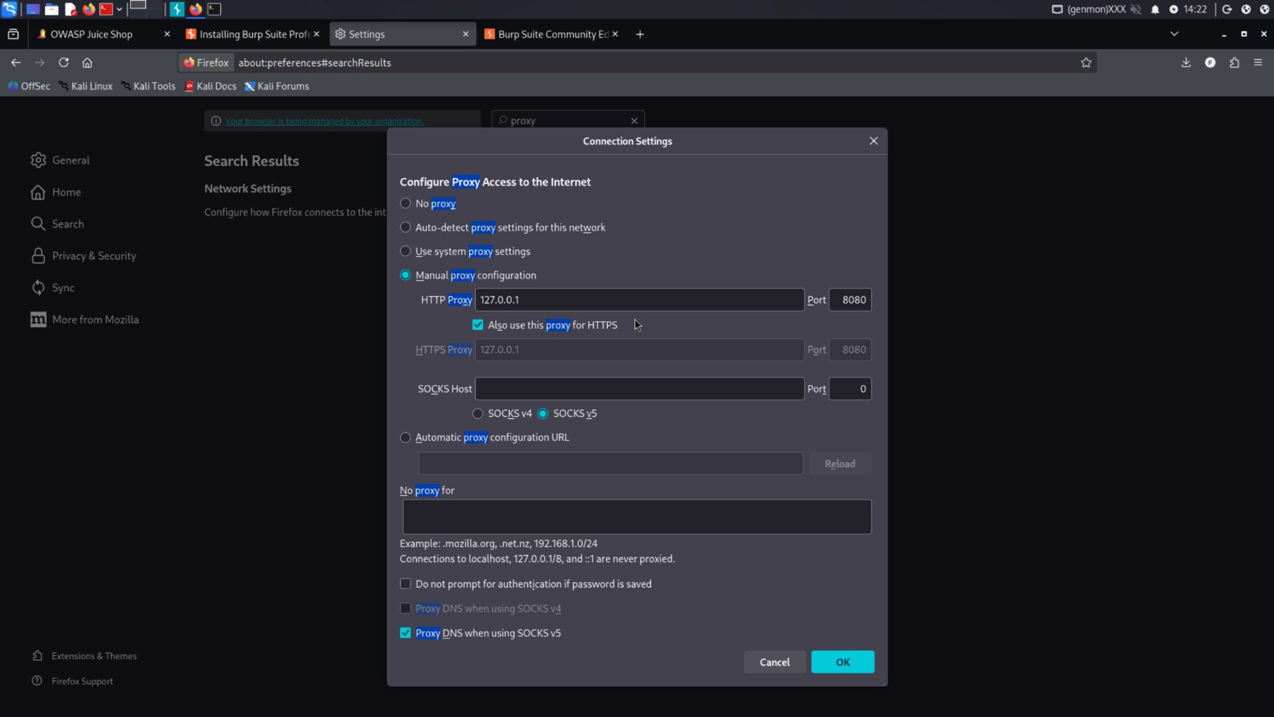The height and width of the screenshot is (717, 1274).
Task: Click the log out icon in panel
Action: coord(1227,9)
